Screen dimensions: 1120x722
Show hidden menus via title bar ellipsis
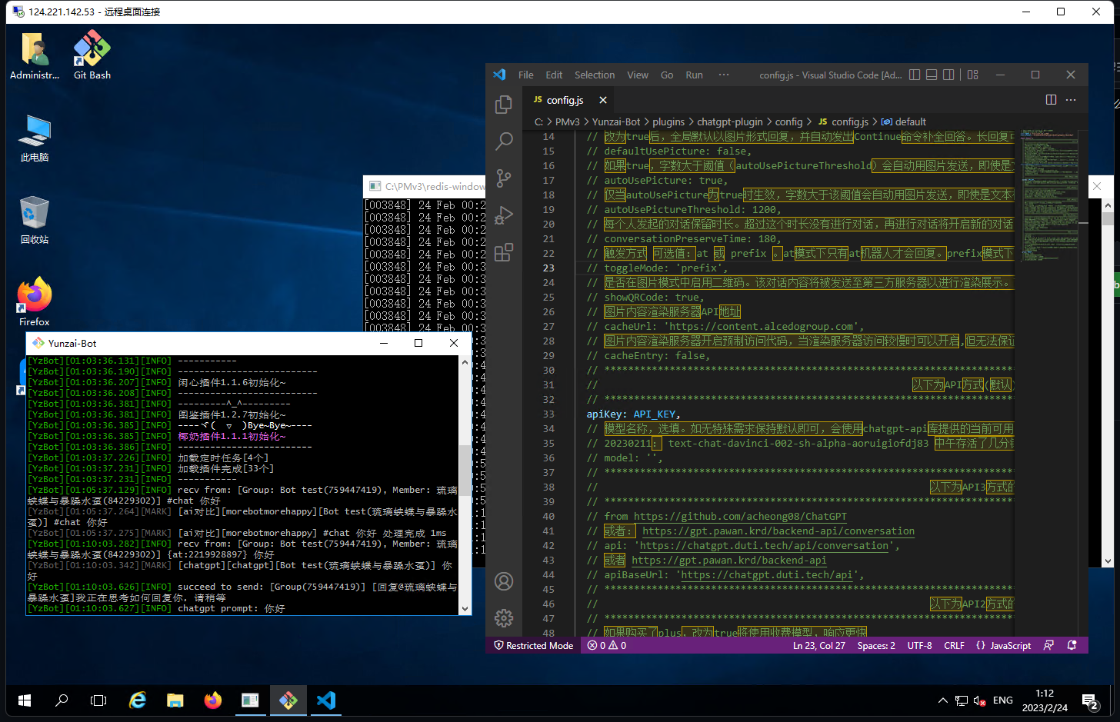(x=724, y=75)
